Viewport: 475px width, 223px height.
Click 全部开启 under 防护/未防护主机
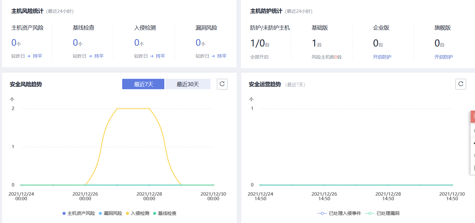pos(259,57)
